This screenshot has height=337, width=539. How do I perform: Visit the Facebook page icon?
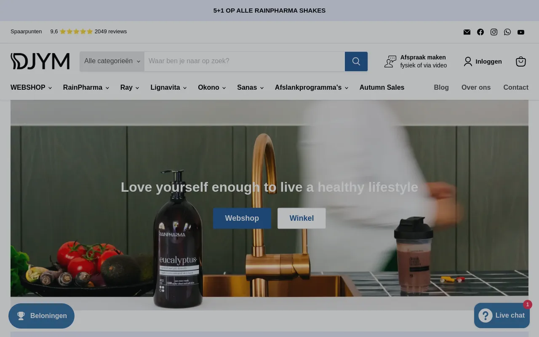coord(480,32)
